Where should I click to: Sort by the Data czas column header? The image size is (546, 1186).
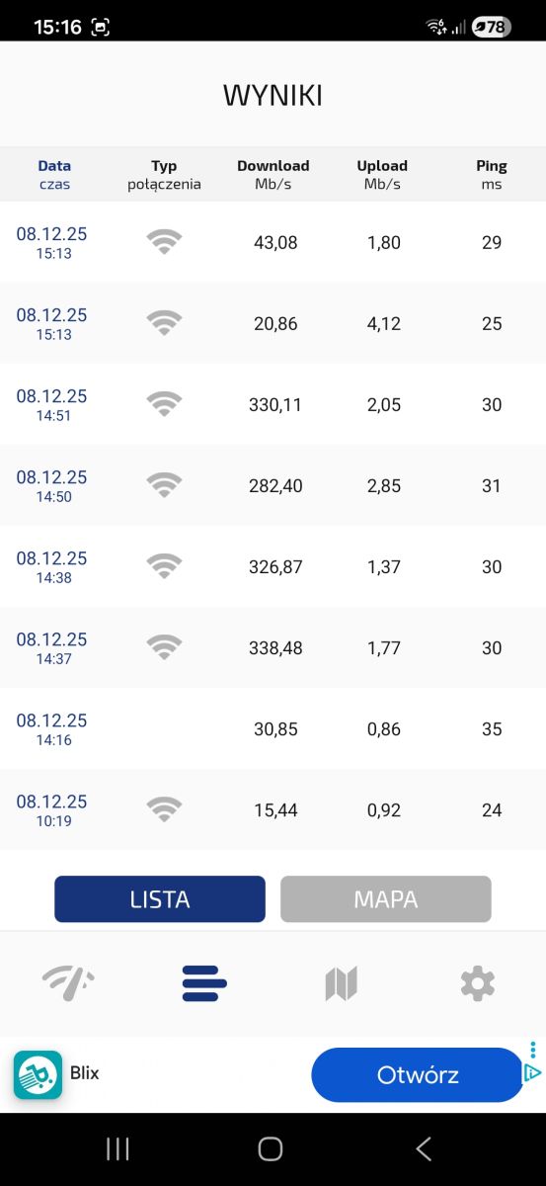54,175
